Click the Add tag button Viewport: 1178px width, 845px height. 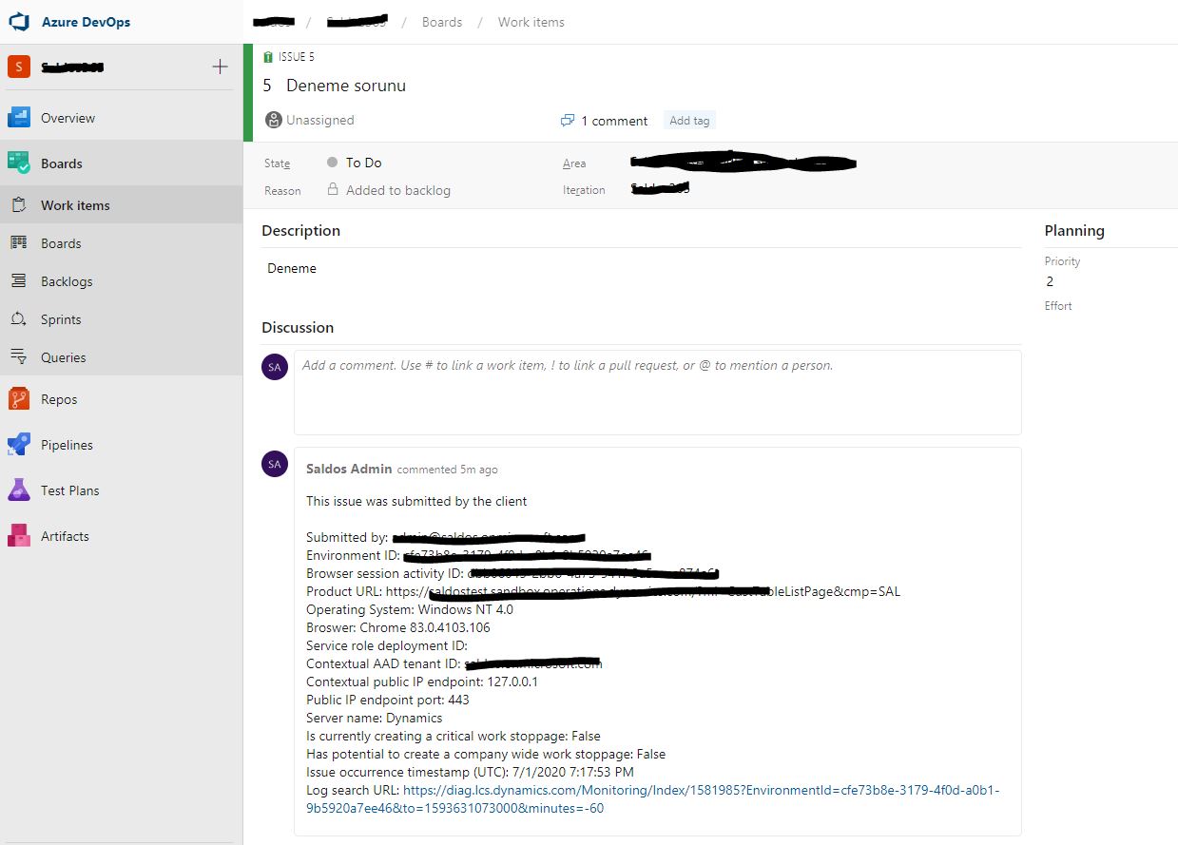[689, 121]
